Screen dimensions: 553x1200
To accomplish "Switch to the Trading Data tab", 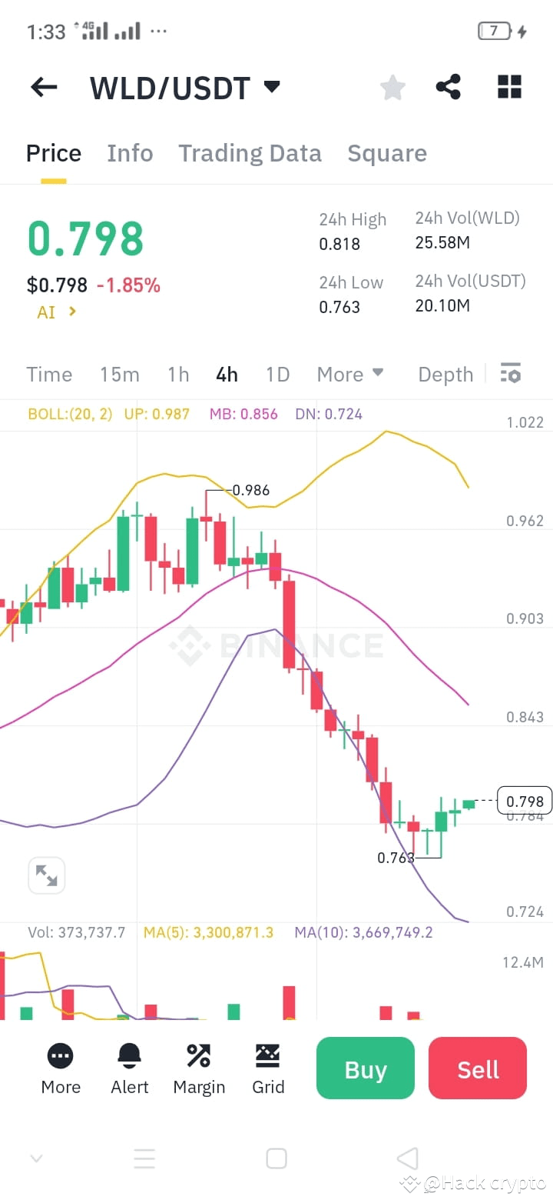I will tap(250, 152).
